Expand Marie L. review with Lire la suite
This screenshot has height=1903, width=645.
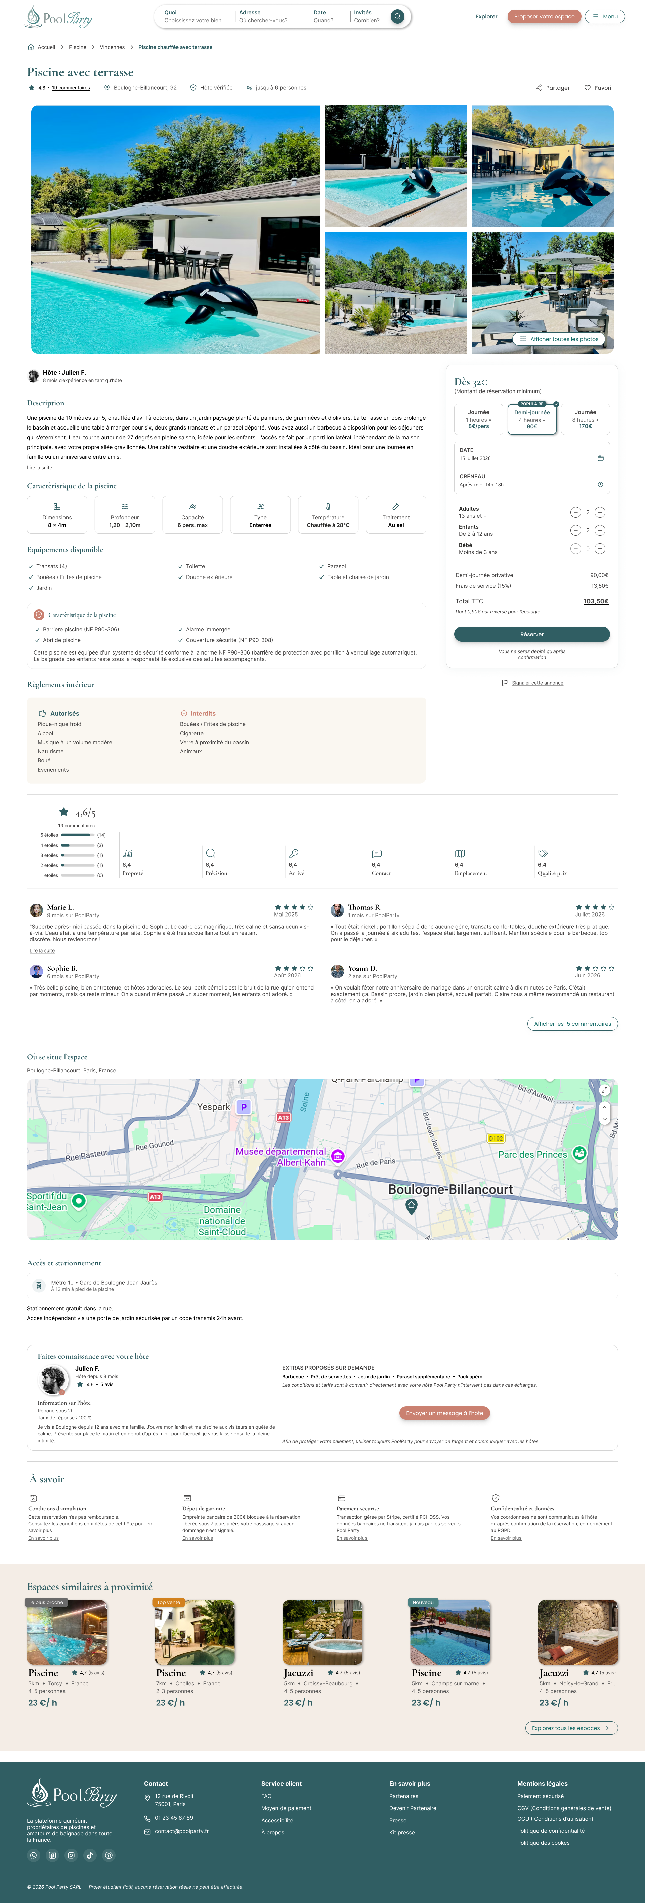point(42,951)
